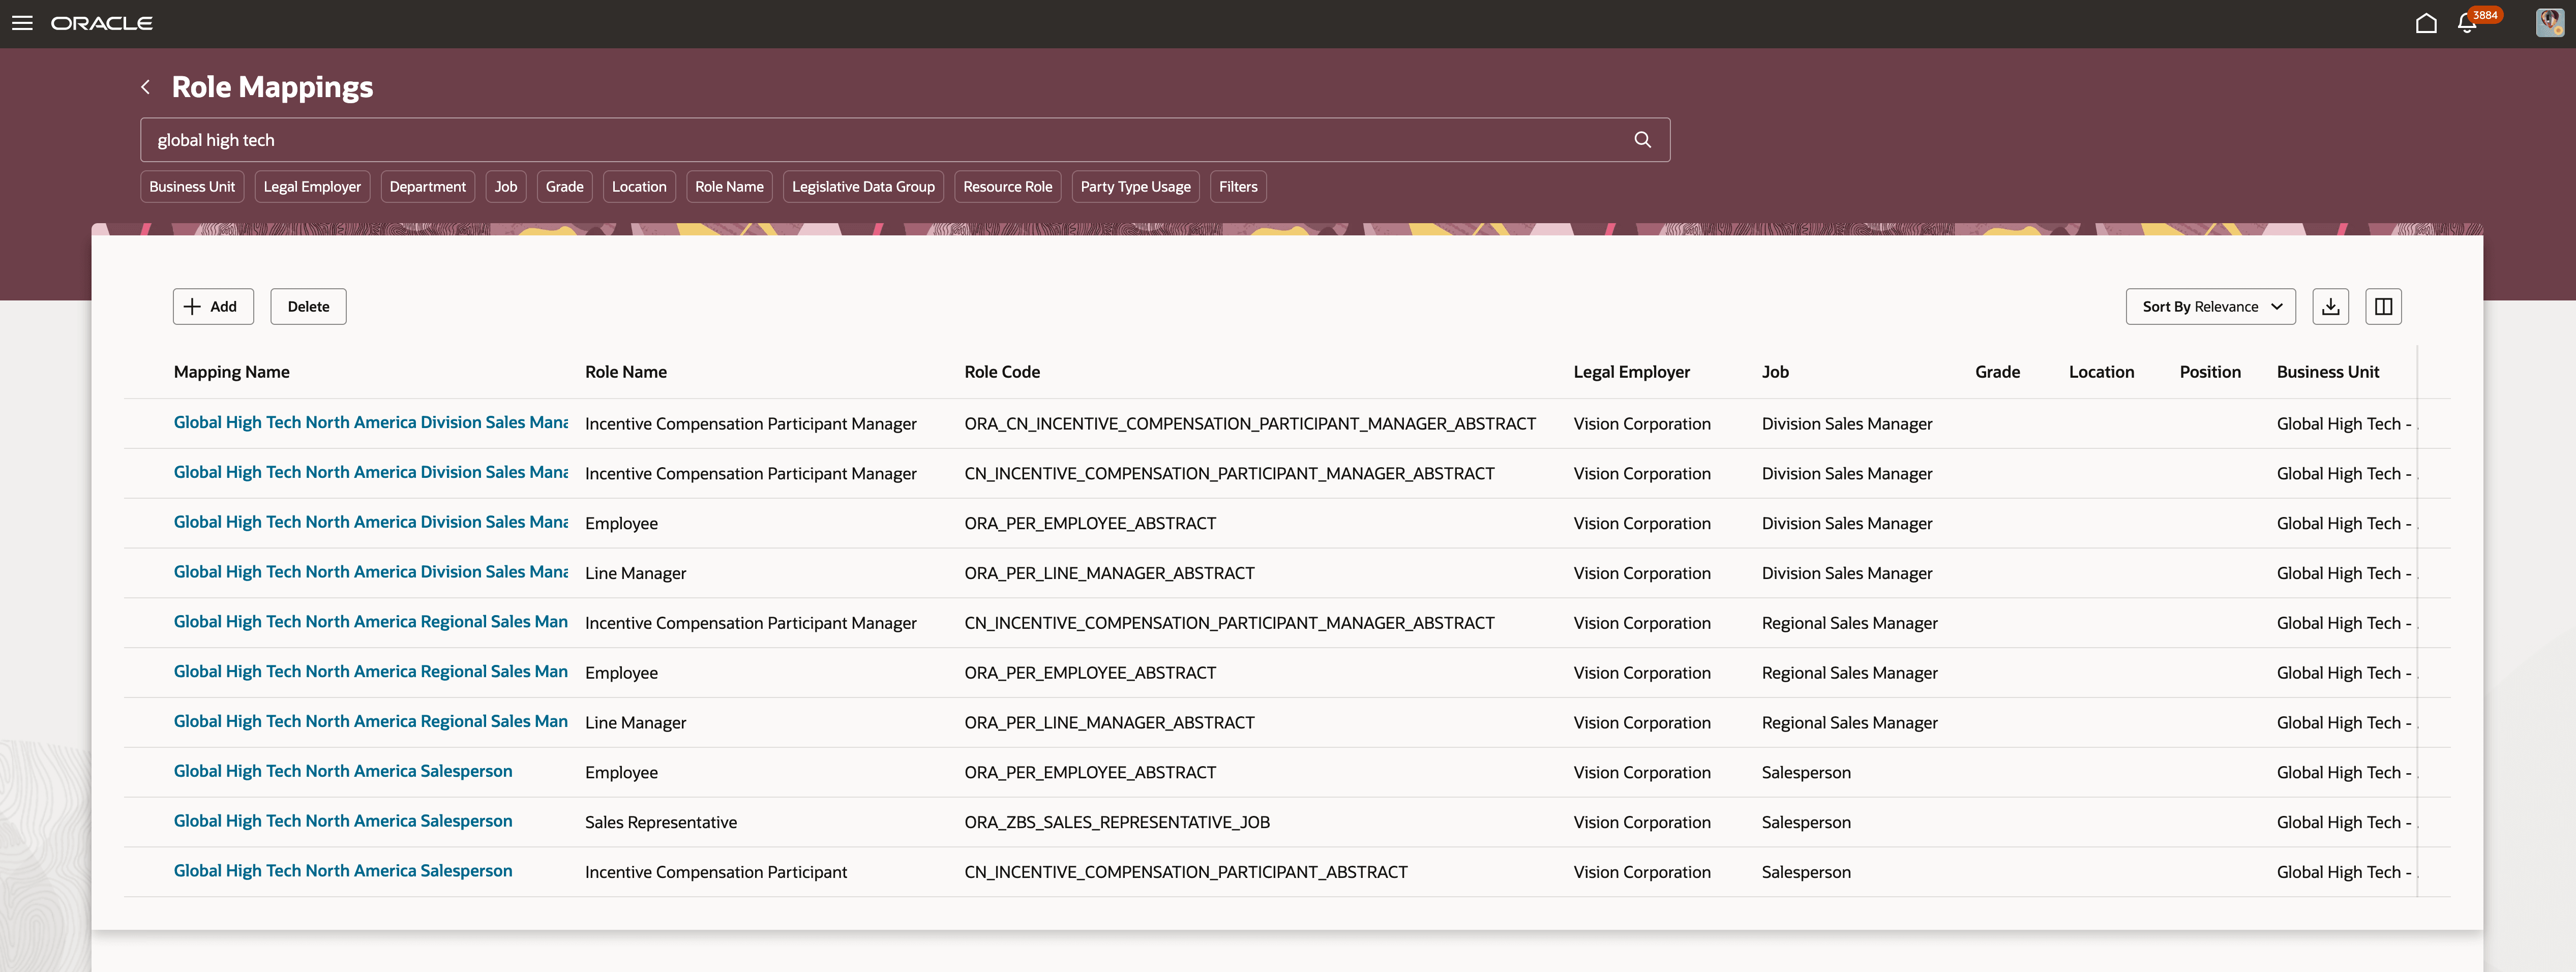Open the Role Name filter
2576x972 pixels.
[x=729, y=186]
